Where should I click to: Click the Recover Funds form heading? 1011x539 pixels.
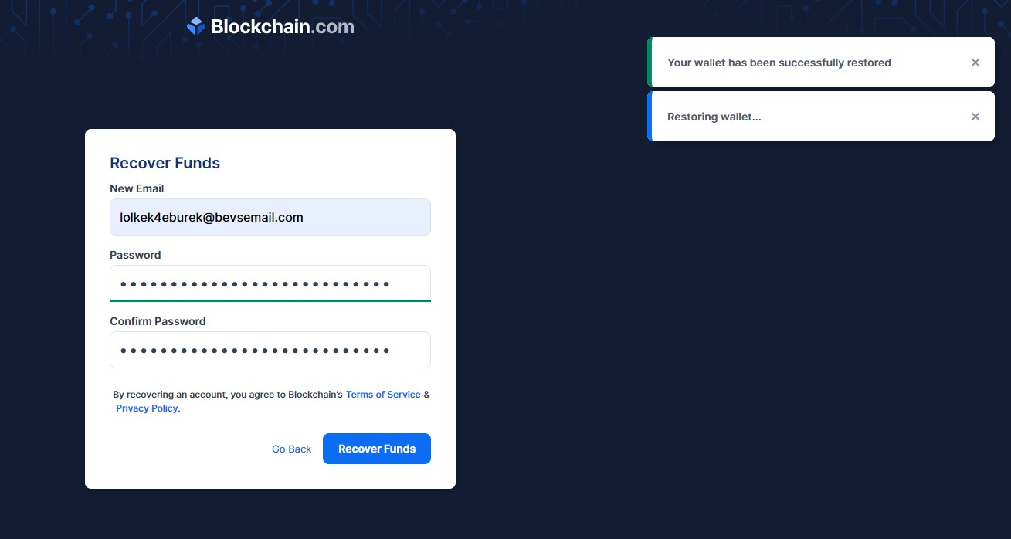click(x=165, y=163)
